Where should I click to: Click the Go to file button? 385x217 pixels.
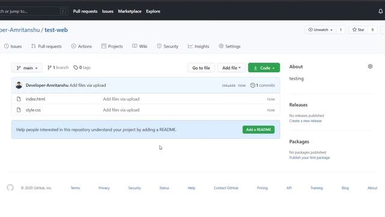201,68
